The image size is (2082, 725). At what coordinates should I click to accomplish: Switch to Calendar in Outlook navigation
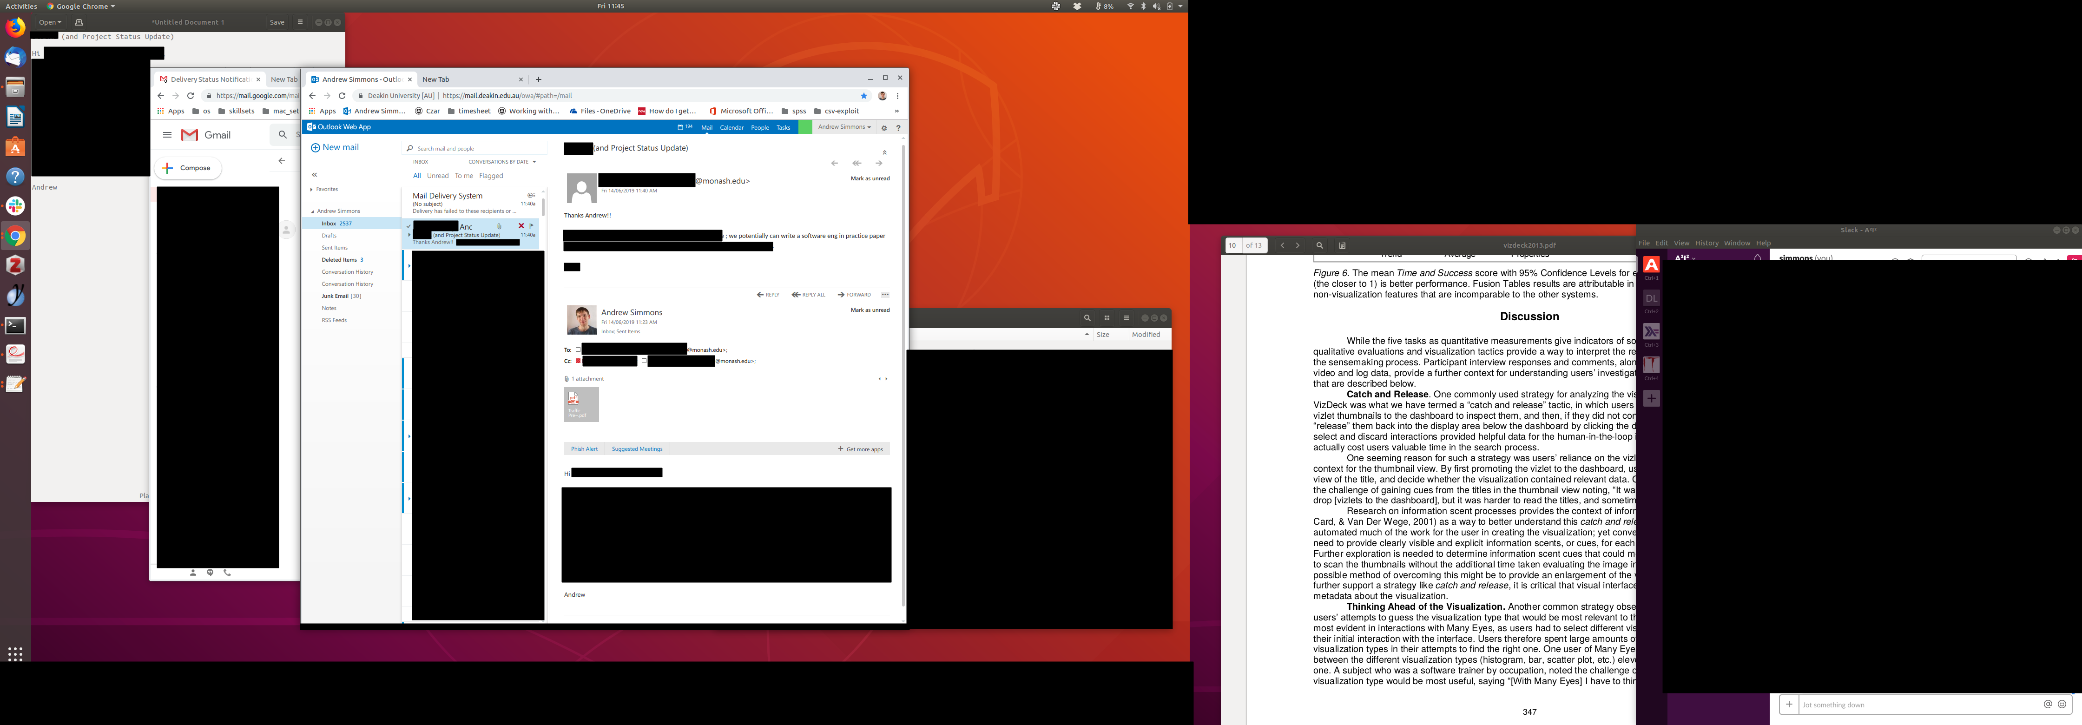(x=731, y=128)
